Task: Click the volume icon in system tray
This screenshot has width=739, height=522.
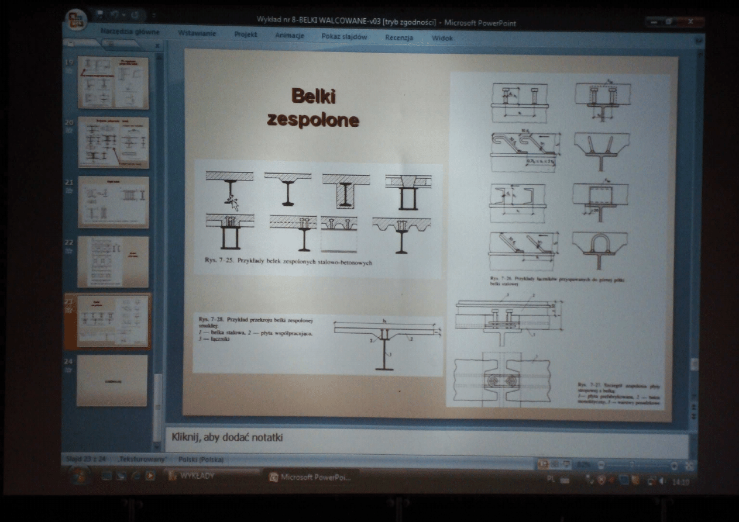Action: (x=662, y=482)
